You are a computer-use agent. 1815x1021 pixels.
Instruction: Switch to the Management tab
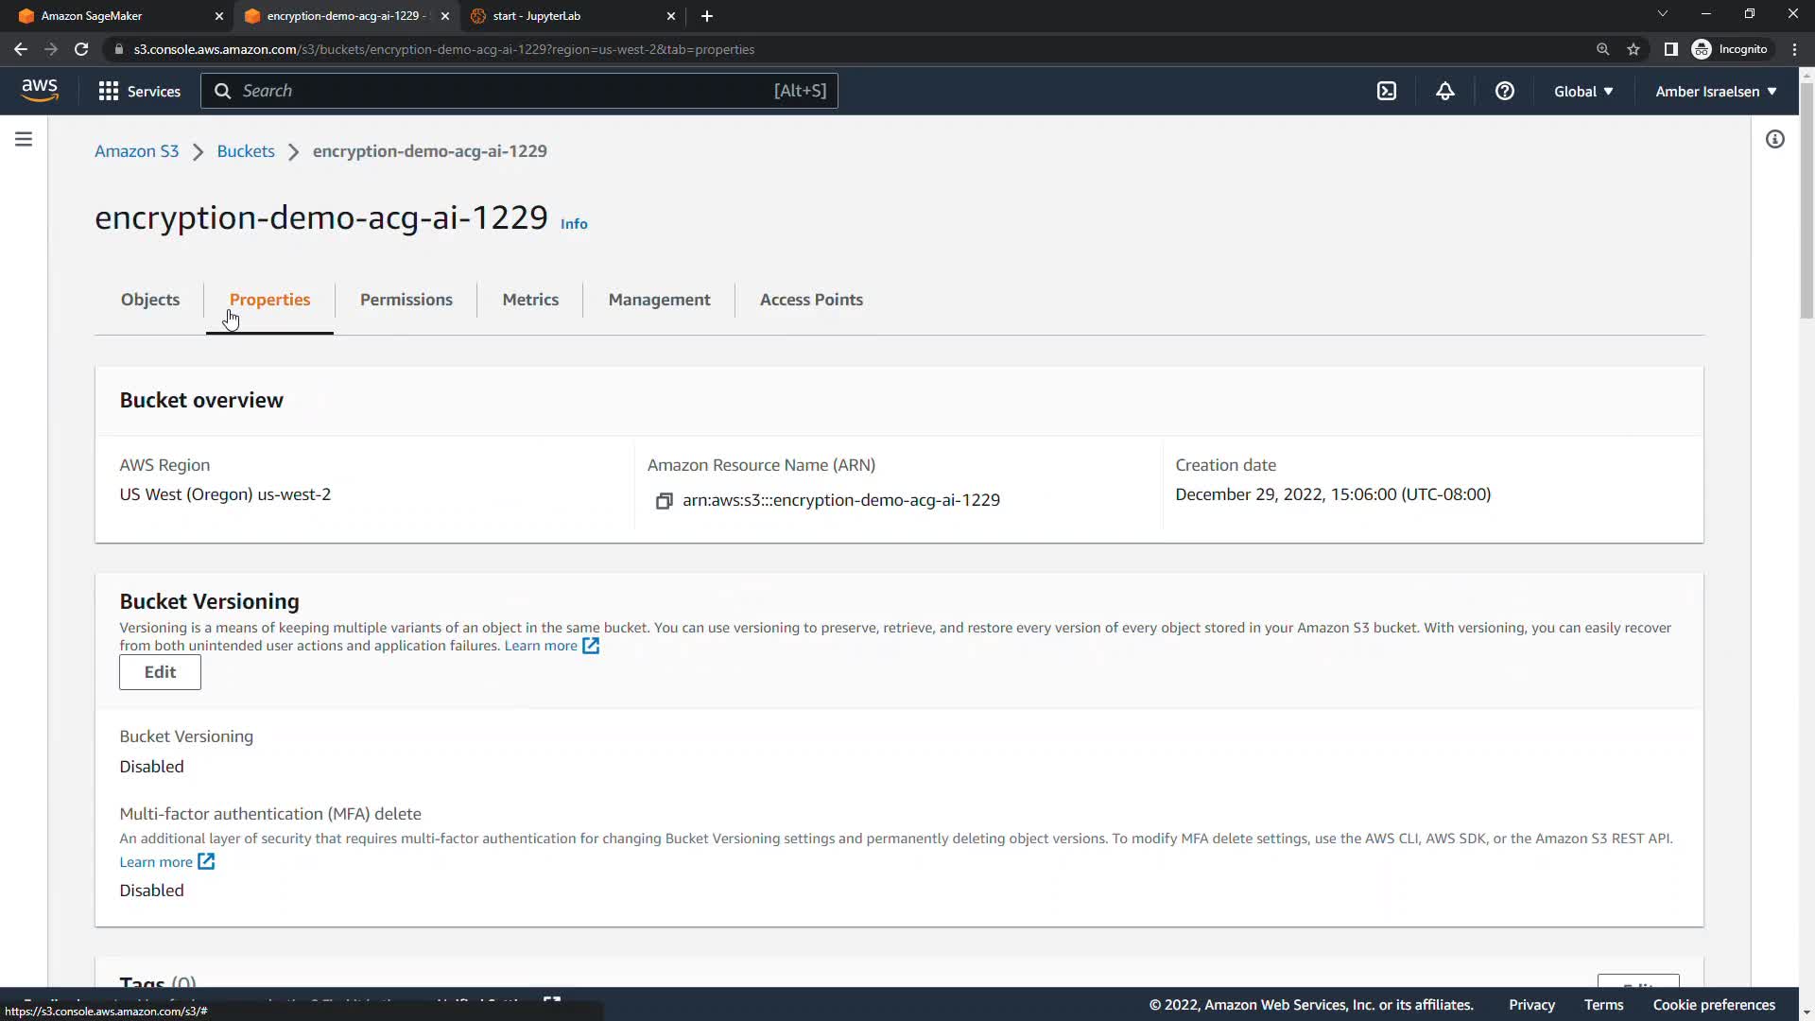[x=659, y=300]
